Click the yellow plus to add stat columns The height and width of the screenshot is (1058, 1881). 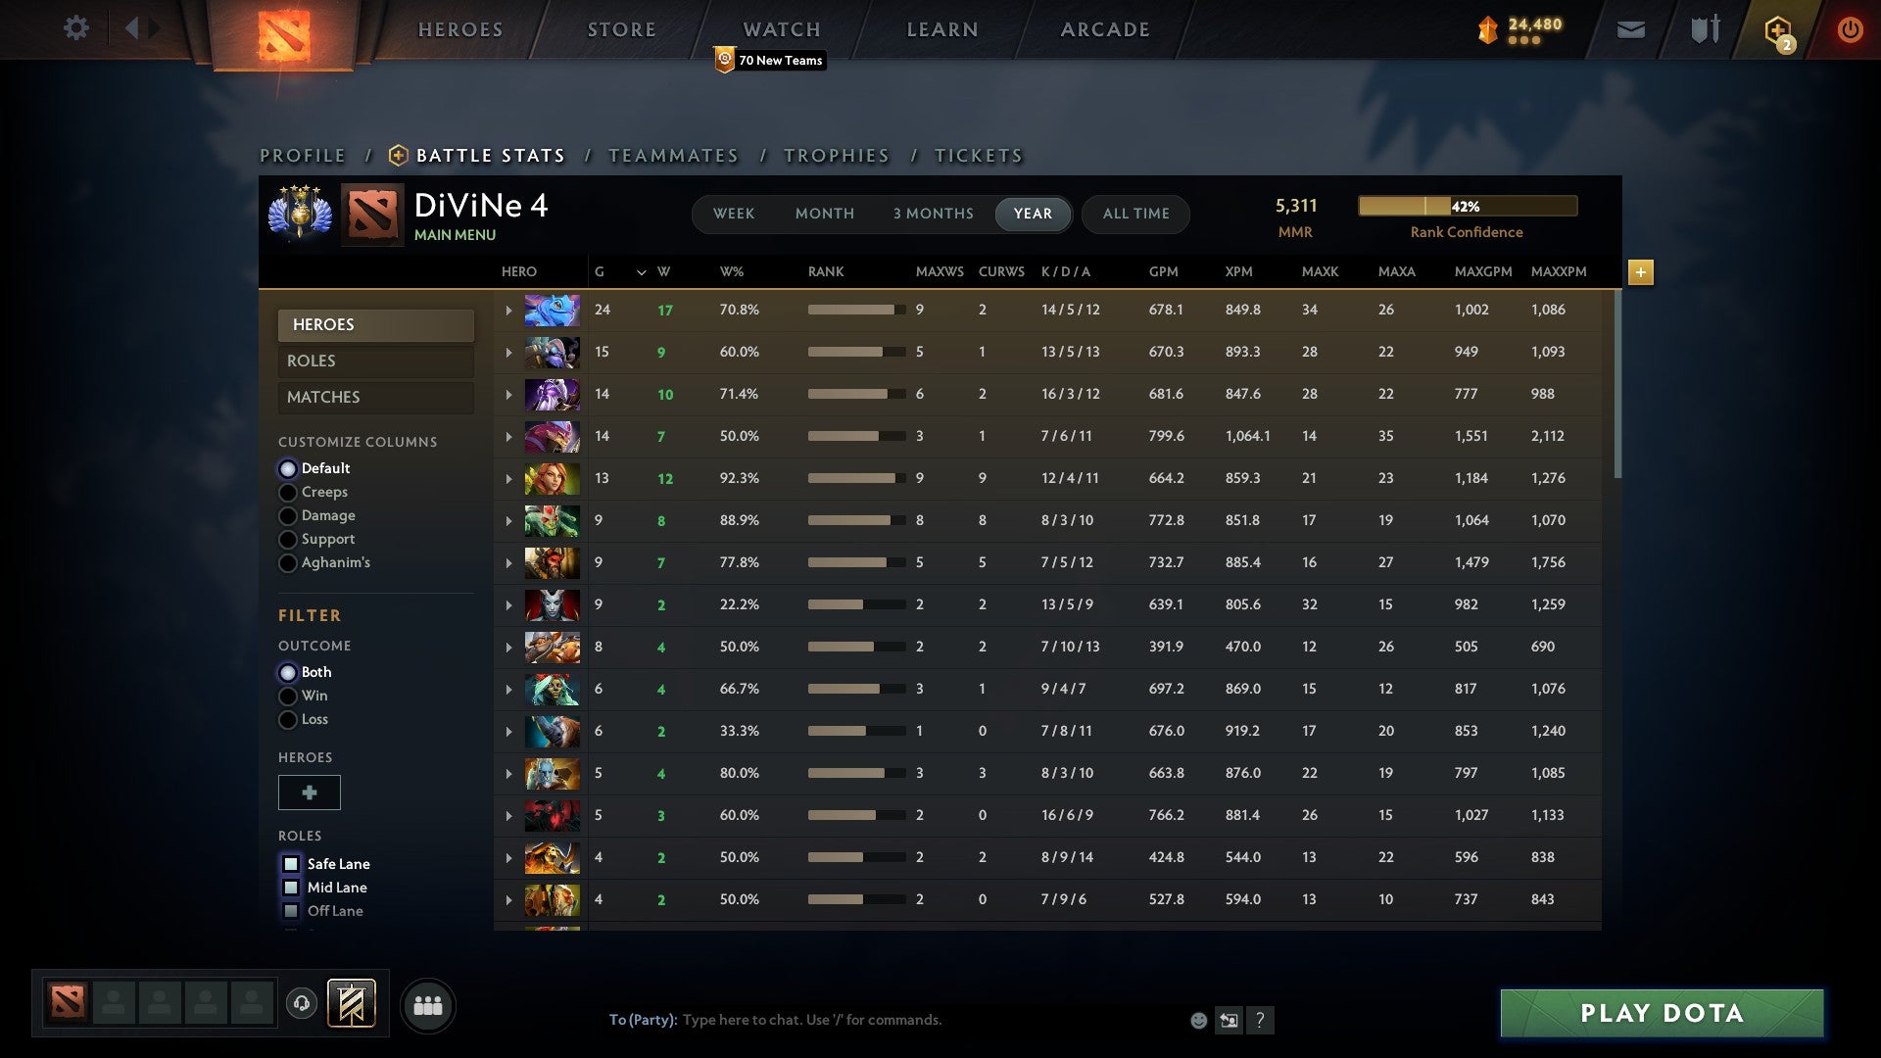click(1641, 272)
